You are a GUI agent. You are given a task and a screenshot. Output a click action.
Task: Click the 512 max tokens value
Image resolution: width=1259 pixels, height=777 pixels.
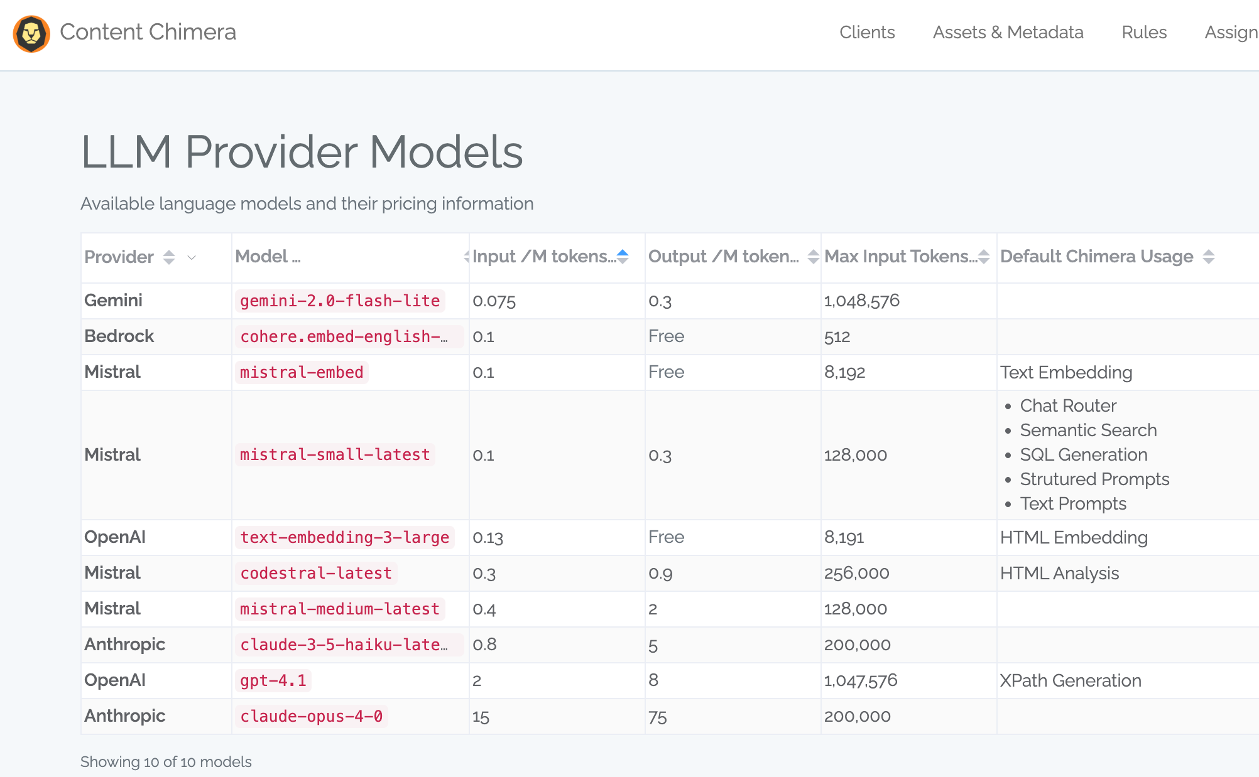[837, 337]
